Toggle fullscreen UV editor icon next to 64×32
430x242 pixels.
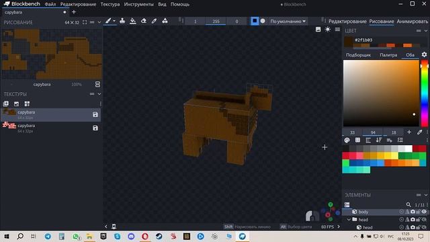click(x=85, y=22)
